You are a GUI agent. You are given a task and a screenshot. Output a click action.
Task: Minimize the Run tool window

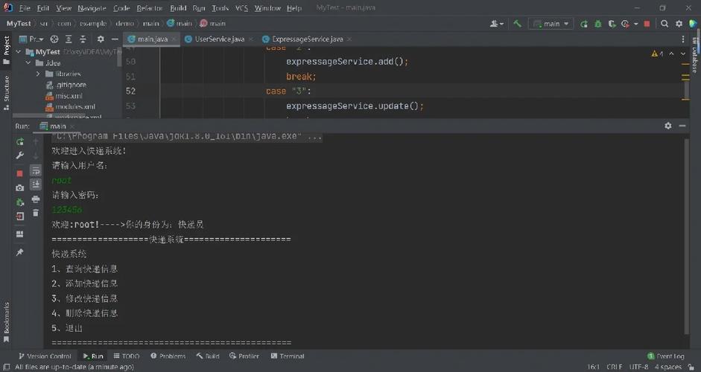[682, 126]
